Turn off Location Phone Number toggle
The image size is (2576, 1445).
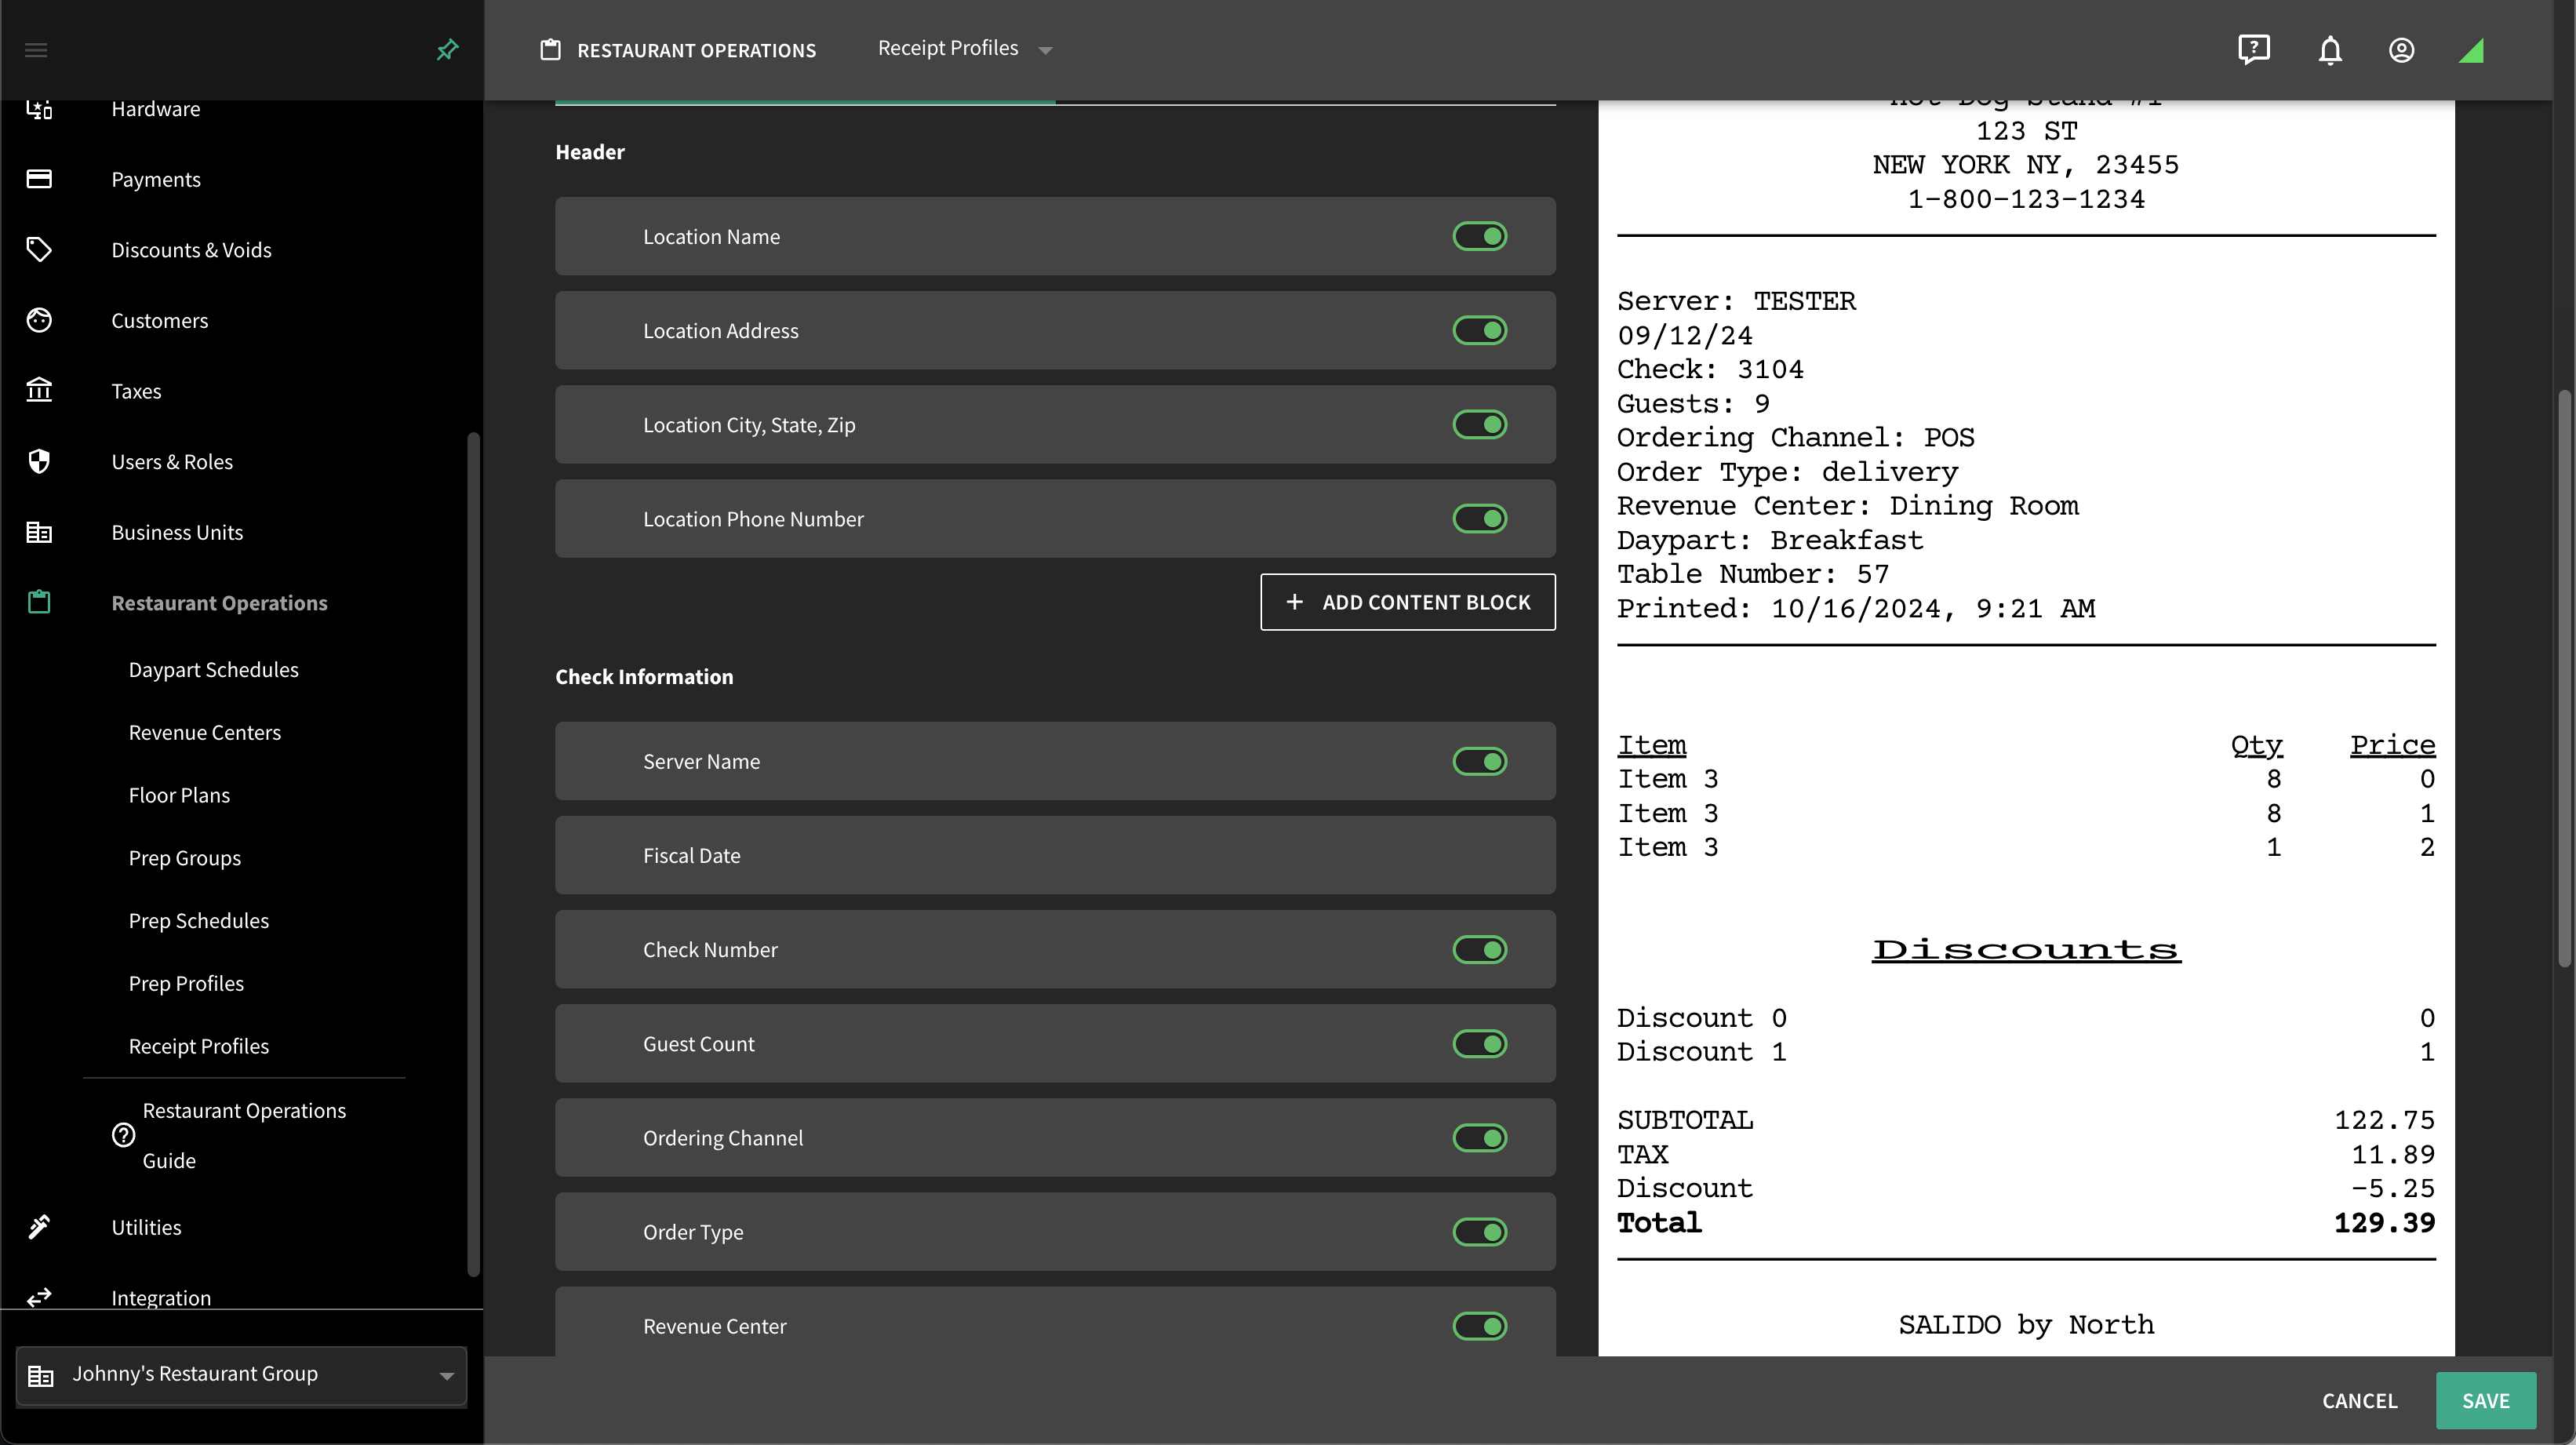(1479, 518)
